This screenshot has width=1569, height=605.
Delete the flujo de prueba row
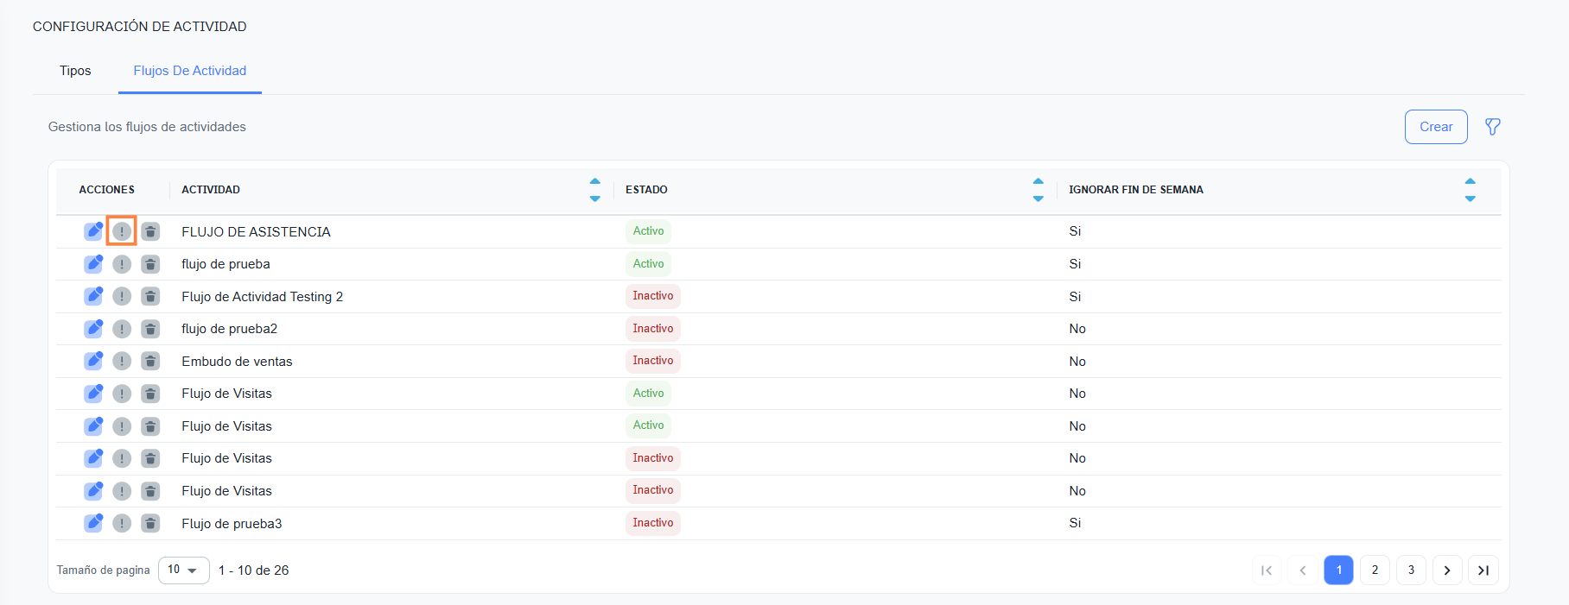(x=150, y=264)
